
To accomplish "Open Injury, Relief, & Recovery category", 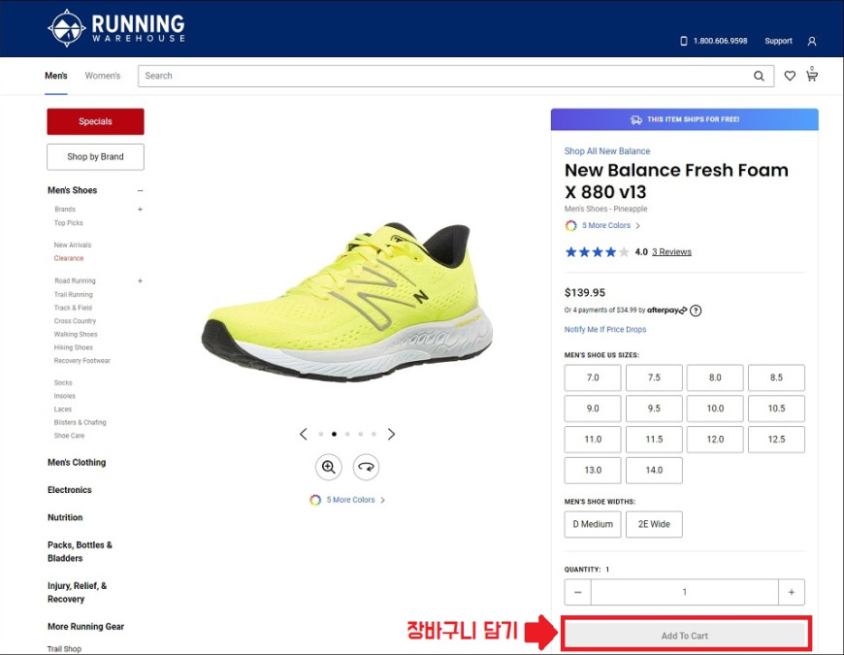I will tap(77, 593).
